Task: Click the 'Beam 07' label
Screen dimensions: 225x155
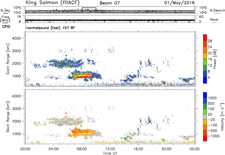Action: click(x=110, y=3)
